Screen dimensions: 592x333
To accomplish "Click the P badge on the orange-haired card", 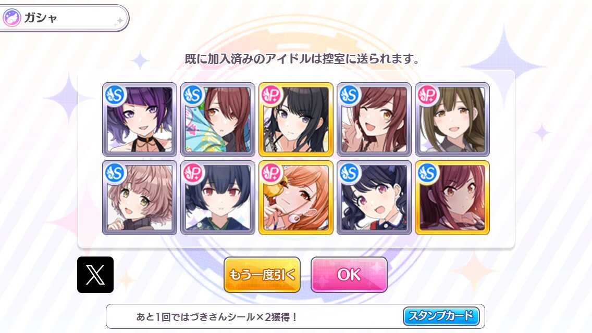I will click(x=272, y=173).
